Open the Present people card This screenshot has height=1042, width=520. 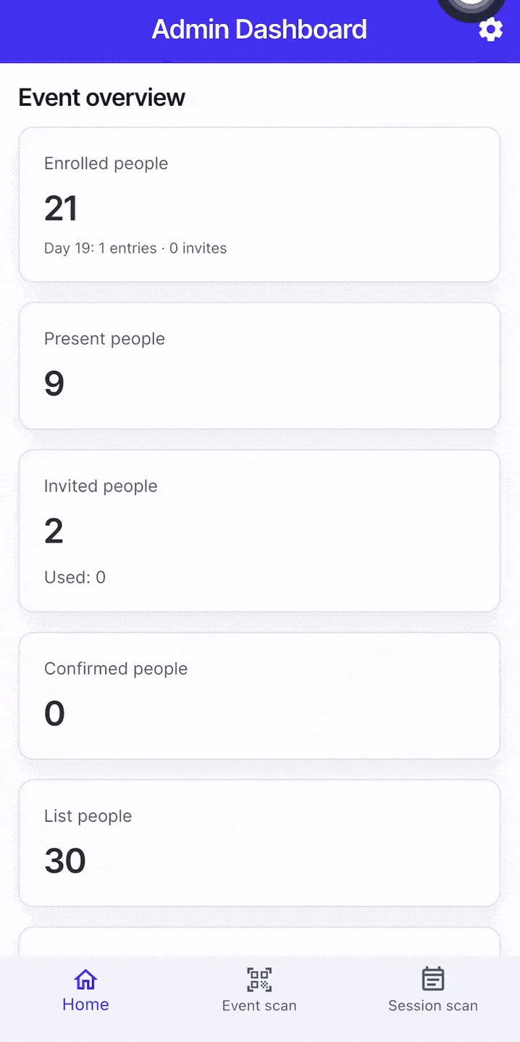259,365
